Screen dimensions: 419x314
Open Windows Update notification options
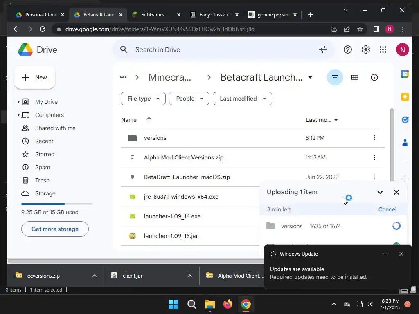tap(385, 254)
